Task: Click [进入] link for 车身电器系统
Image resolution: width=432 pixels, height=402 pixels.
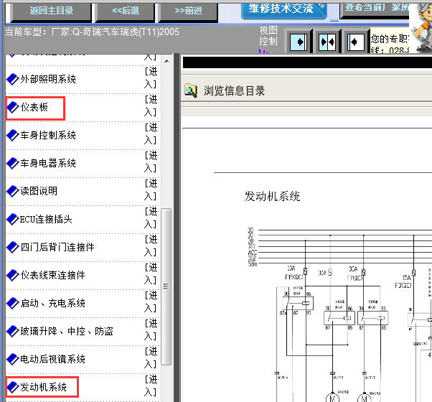Action: pos(151,162)
